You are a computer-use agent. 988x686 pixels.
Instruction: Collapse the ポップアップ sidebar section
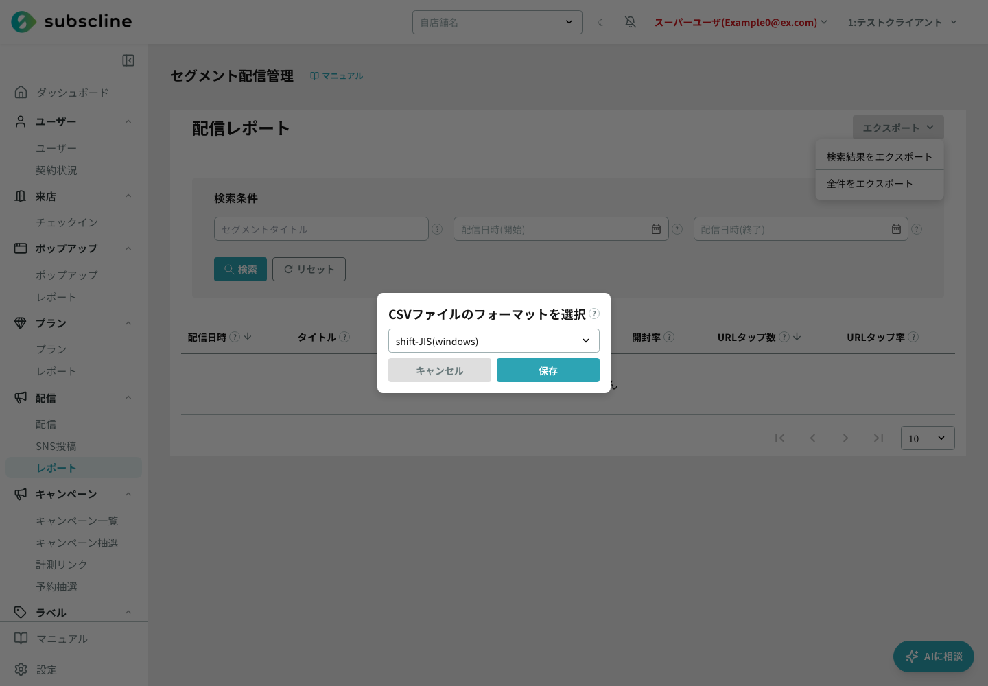coord(128,248)
